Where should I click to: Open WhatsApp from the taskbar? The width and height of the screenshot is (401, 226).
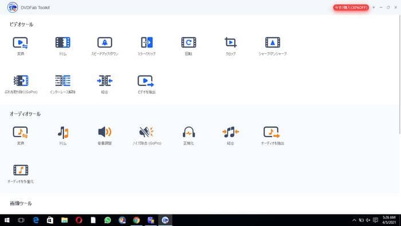pyautogui.click(x=108, y=220)
